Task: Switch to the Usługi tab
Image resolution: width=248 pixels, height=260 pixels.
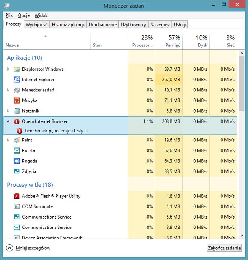Action: (x=180, y=24)
